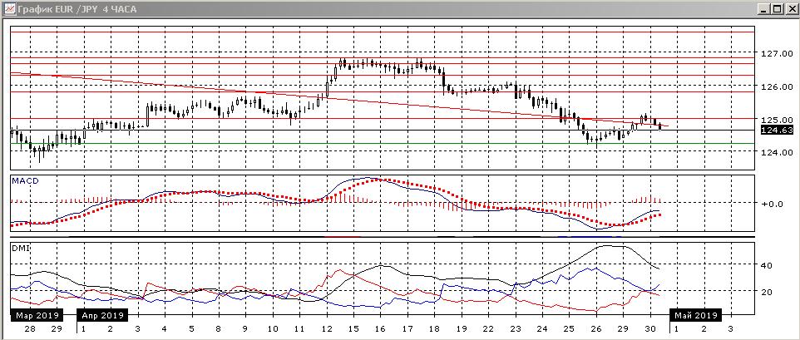Image resolution: width=800 pixels, height=340 pixels.
Task: Click the Апр 2019 month marker
Action: (x=102, y=316)
